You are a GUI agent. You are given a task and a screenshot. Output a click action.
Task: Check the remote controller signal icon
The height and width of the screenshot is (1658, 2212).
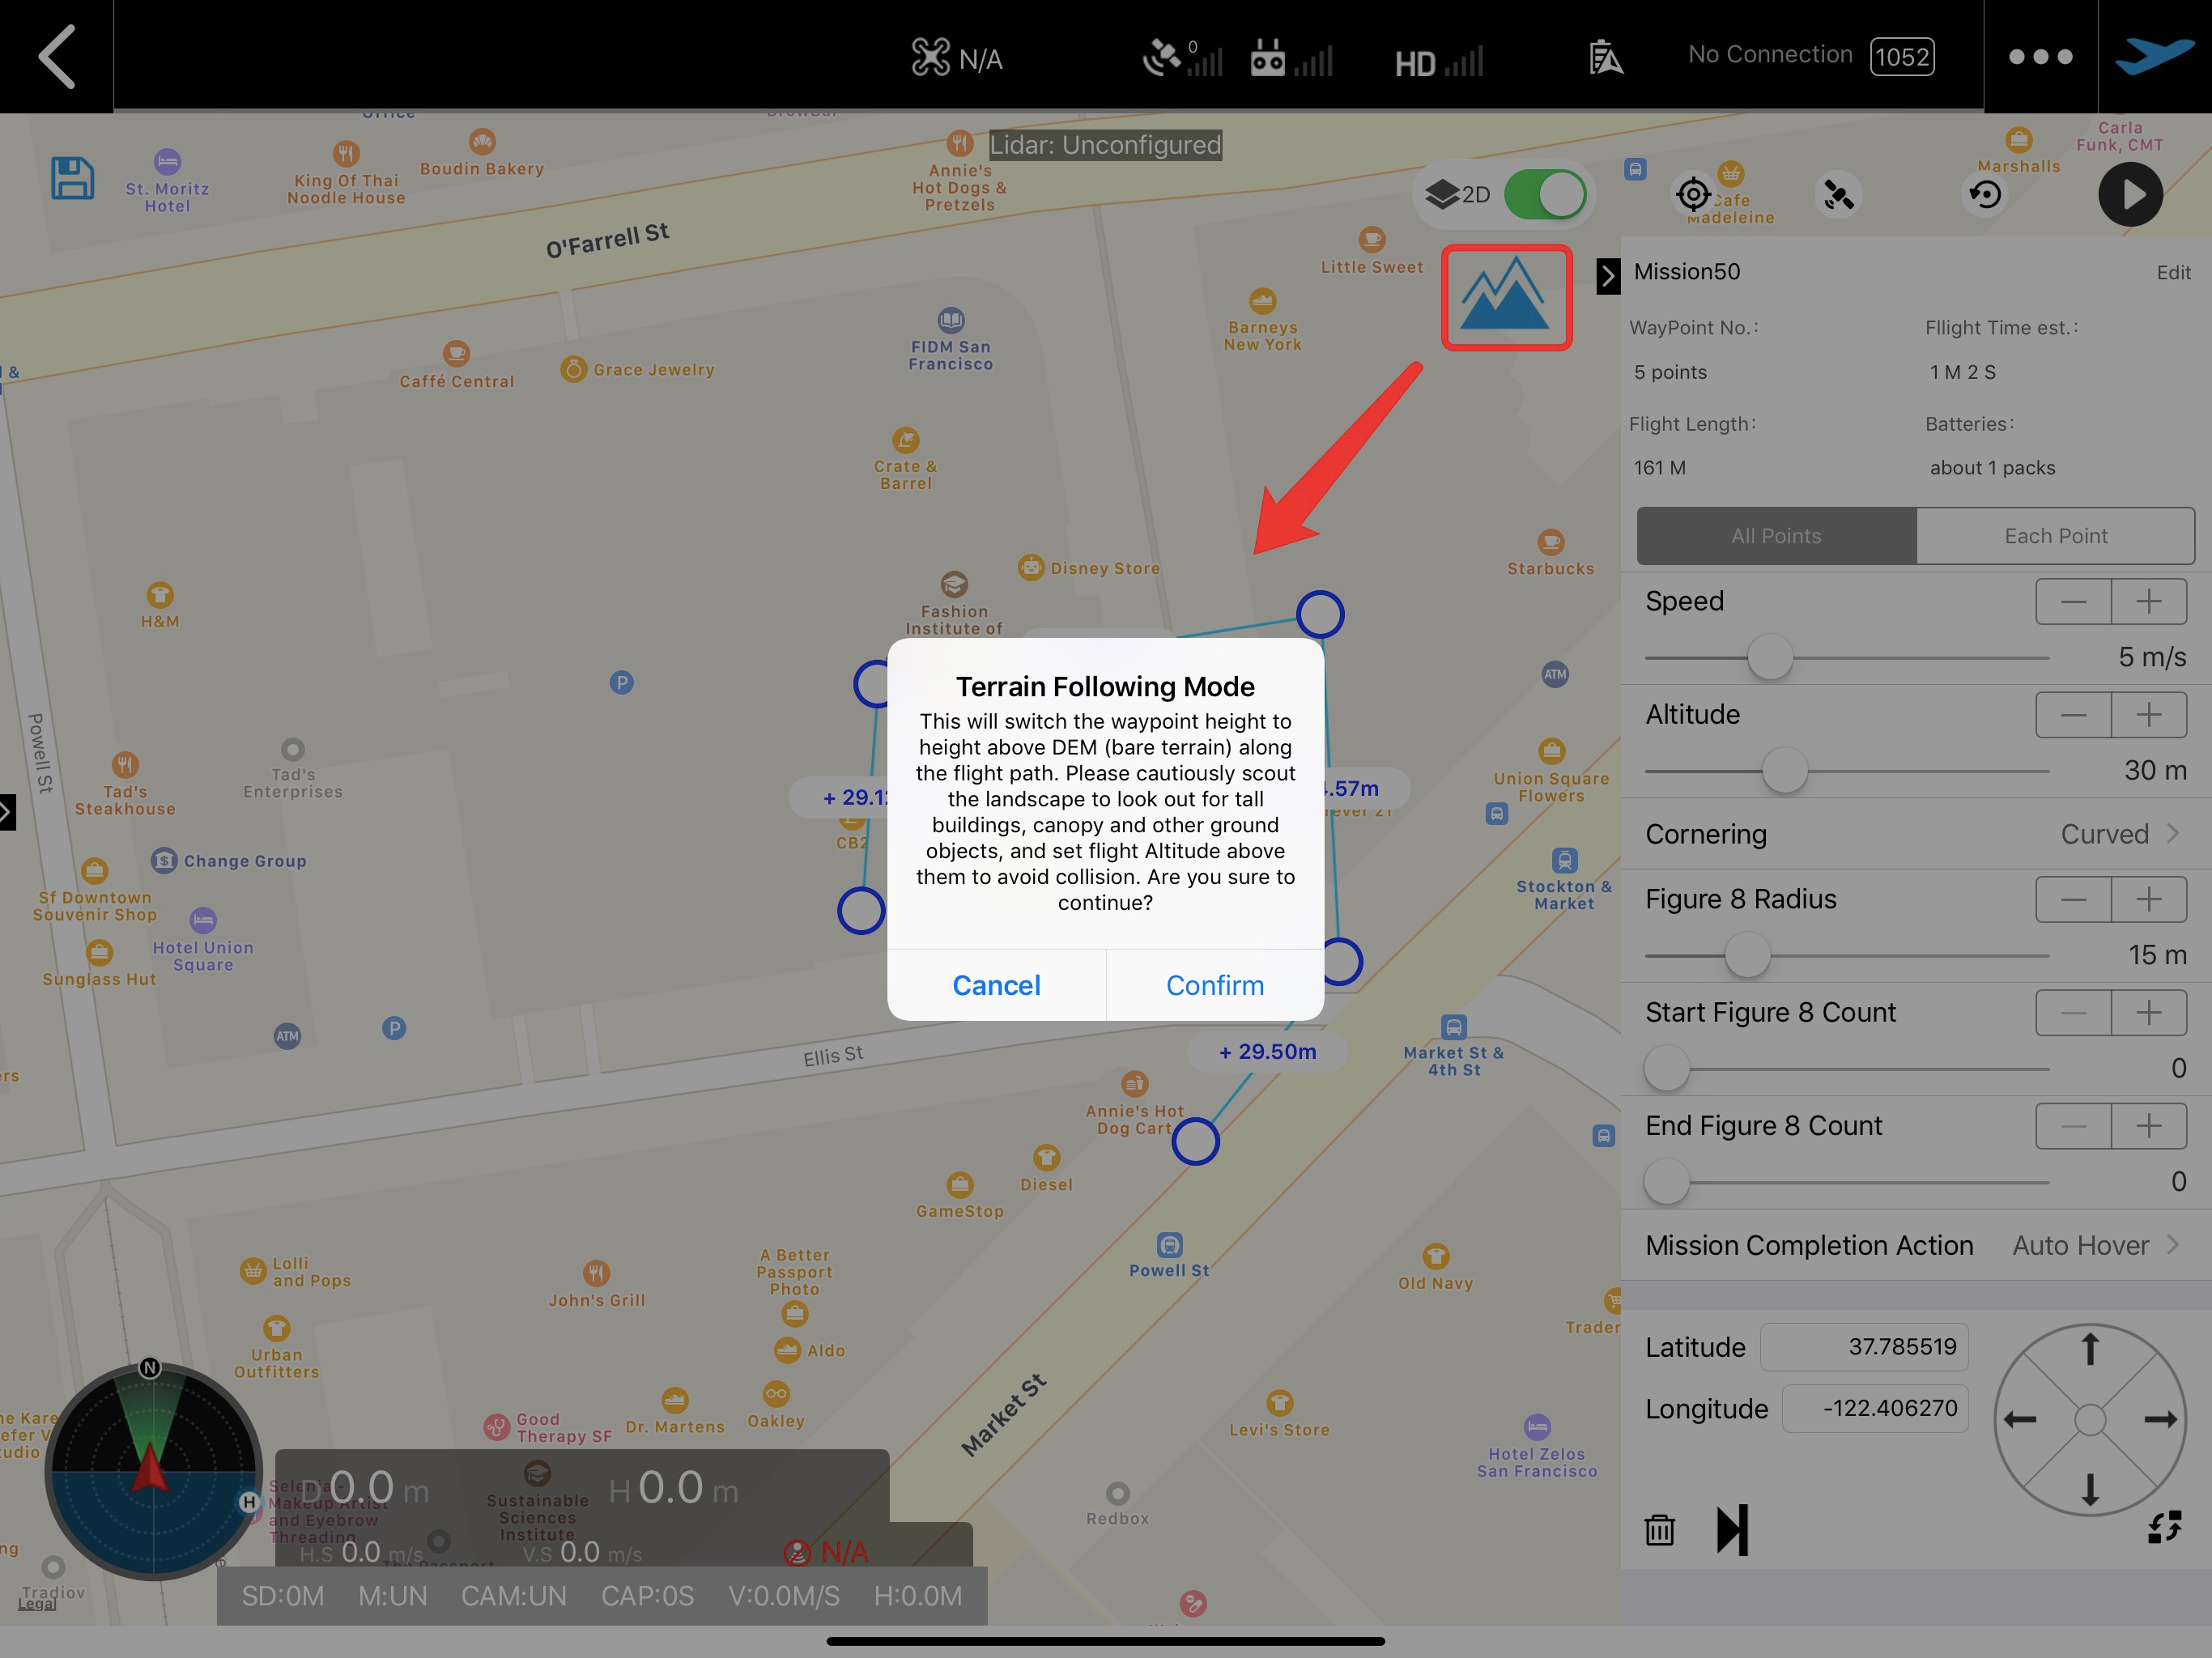[x=1291, y=58]
